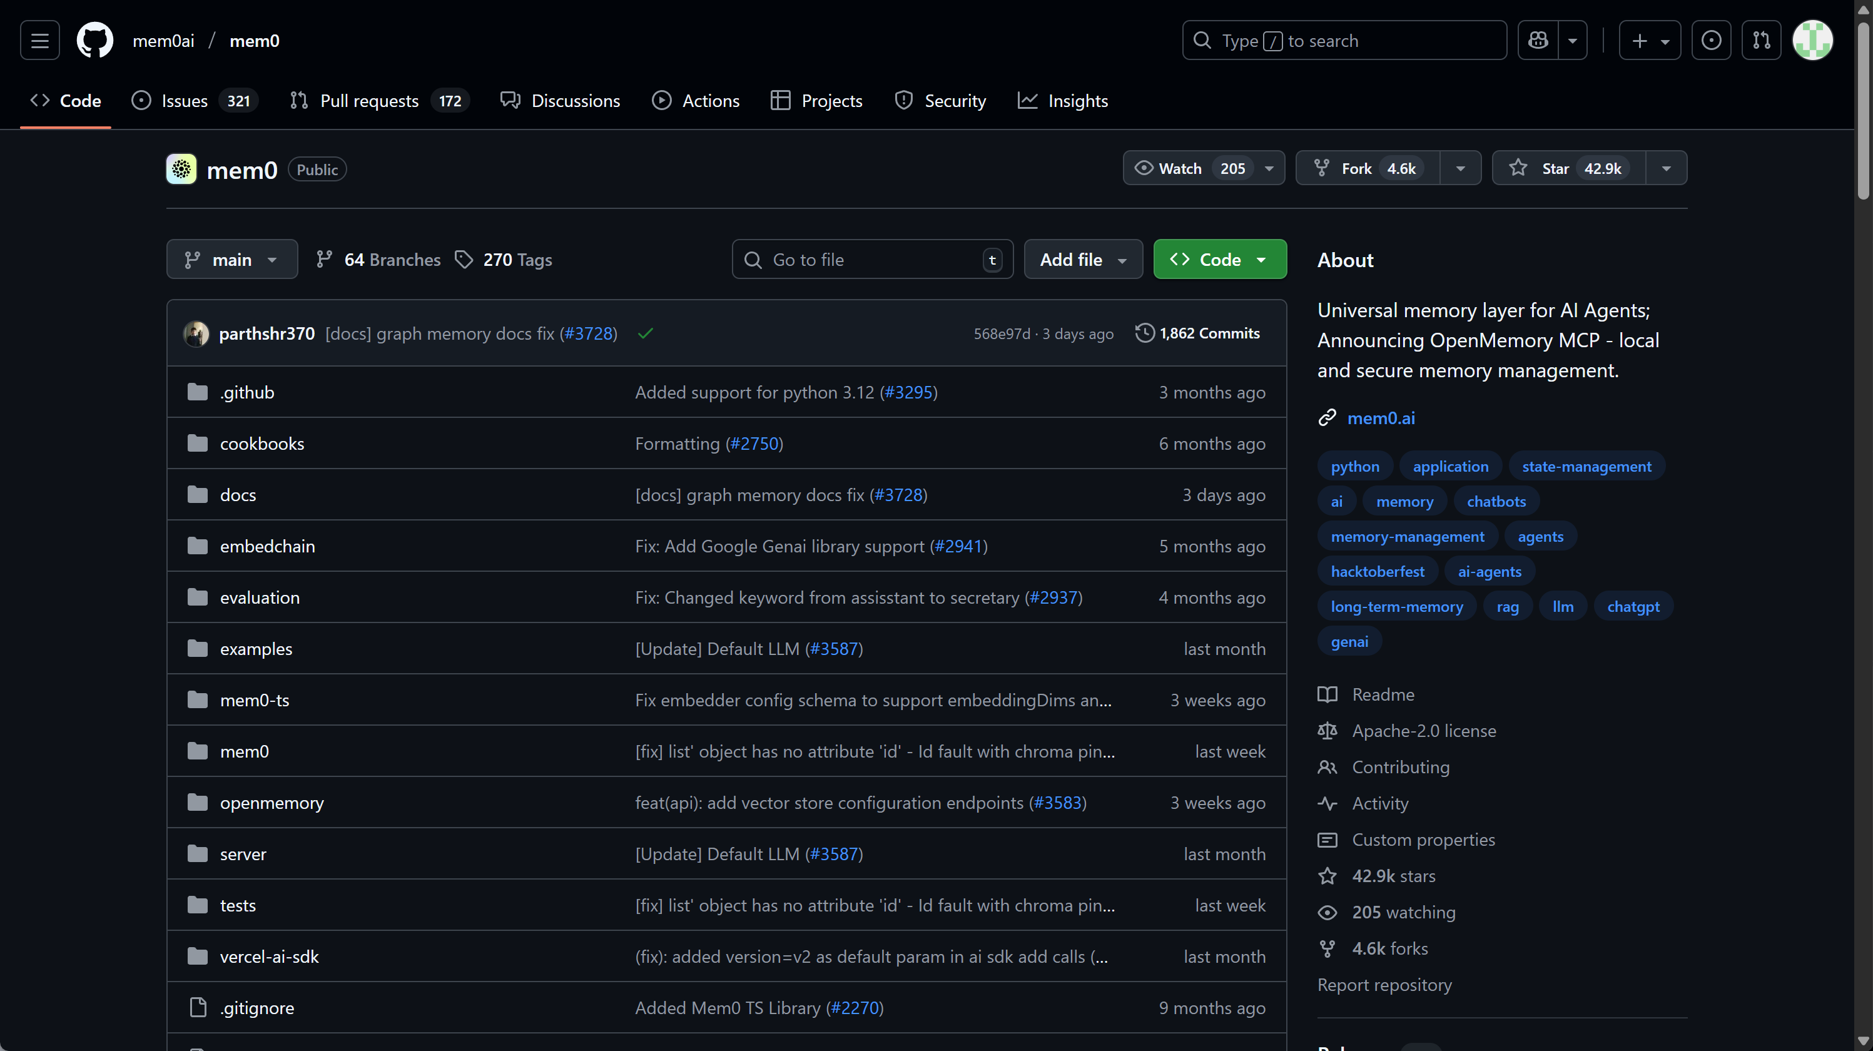Image resolution: width=1873 pixels, height=1051 pixels.
Task: Open Add file dropdown
Action: [x=1083, y=259]
